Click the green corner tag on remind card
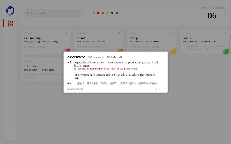This screenshot has height=144, width=231. [x=226, y=51]
